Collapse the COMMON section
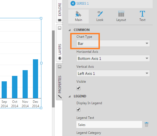This screenshot has width=157, height=136. tap(70, 30)
